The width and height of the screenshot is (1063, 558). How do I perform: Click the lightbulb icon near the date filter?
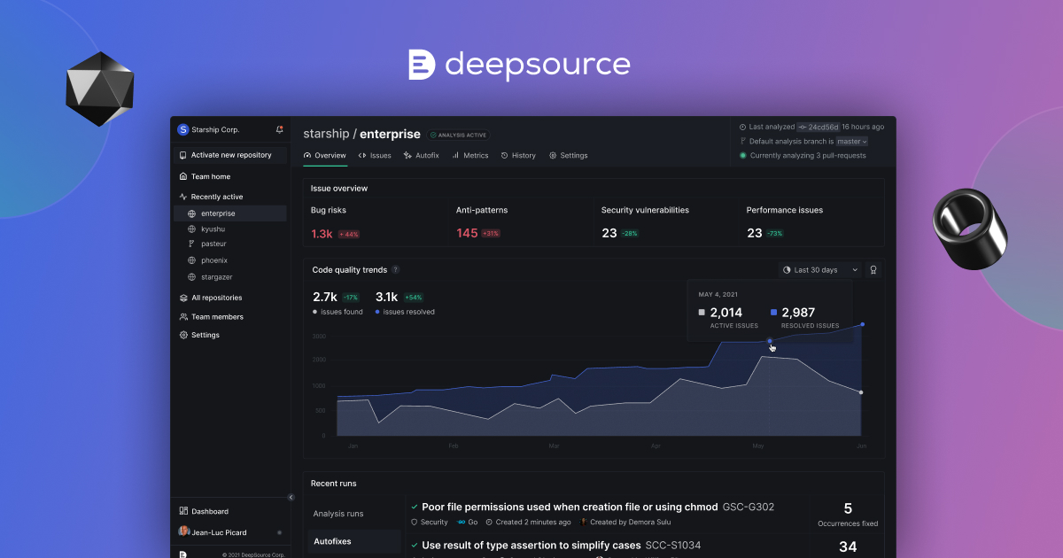click(x=873, y=269)
